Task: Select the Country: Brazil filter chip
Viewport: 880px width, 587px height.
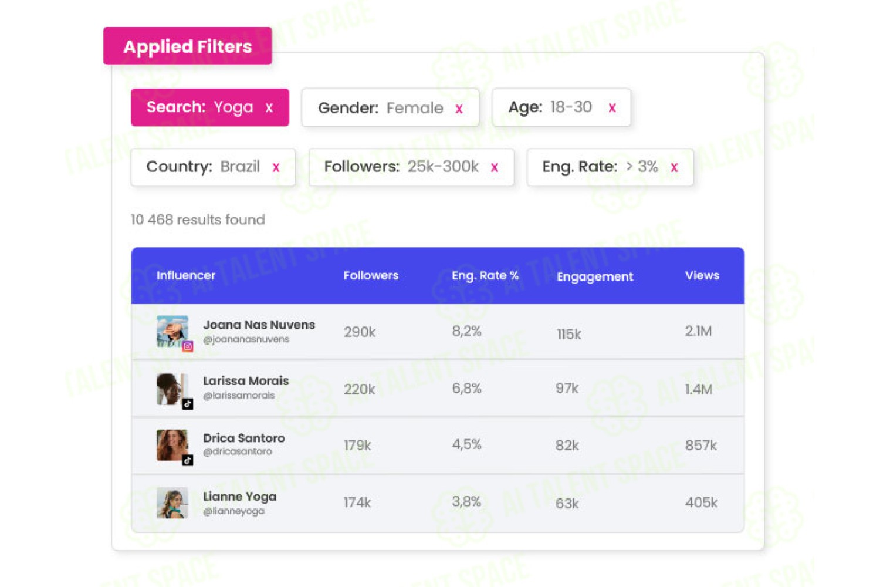Action: [213, 167]
